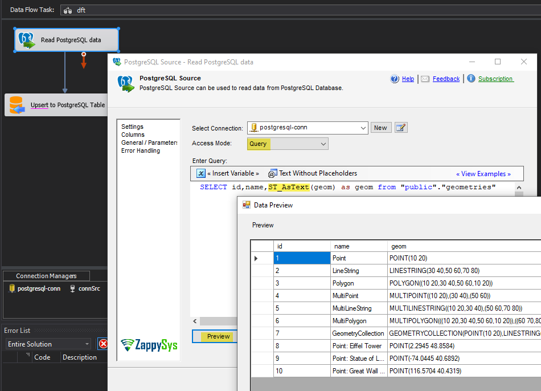Click the Feedback envelope icon
The height and width of the screenshot is (391, 541).
pos(425,79)
